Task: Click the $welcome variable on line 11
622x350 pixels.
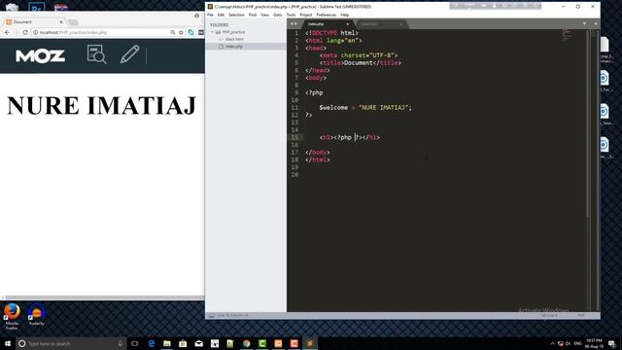Action: (333, 108)
